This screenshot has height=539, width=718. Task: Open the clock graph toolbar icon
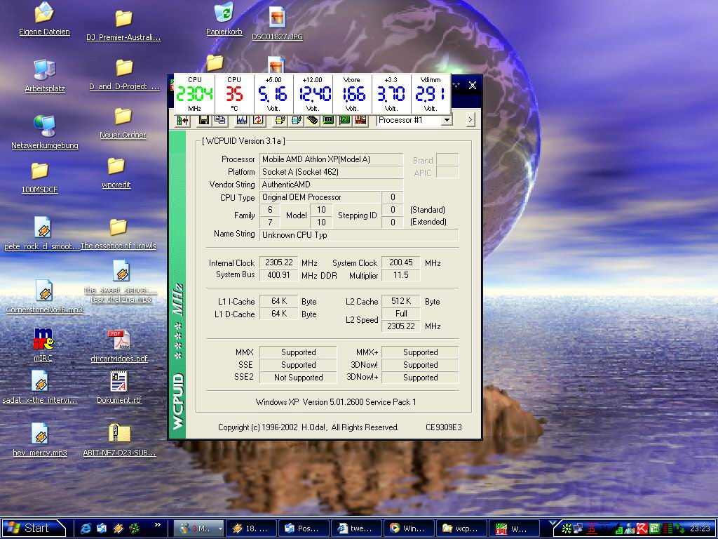click(242, 120)
